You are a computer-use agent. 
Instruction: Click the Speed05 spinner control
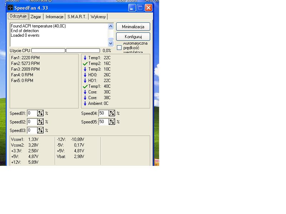112,122
